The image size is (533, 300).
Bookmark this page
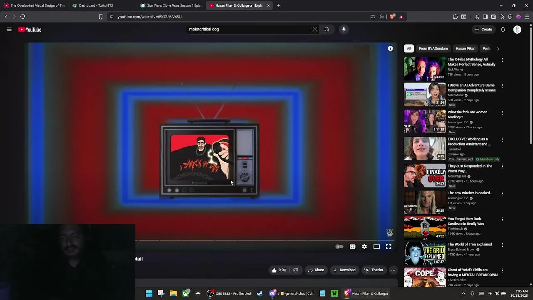(100, 17)
